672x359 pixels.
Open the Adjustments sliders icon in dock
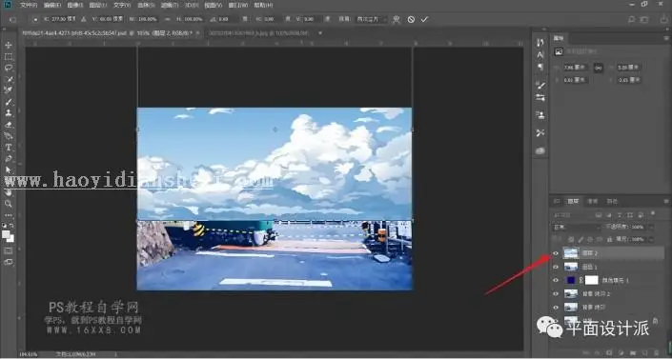point(540,98)
